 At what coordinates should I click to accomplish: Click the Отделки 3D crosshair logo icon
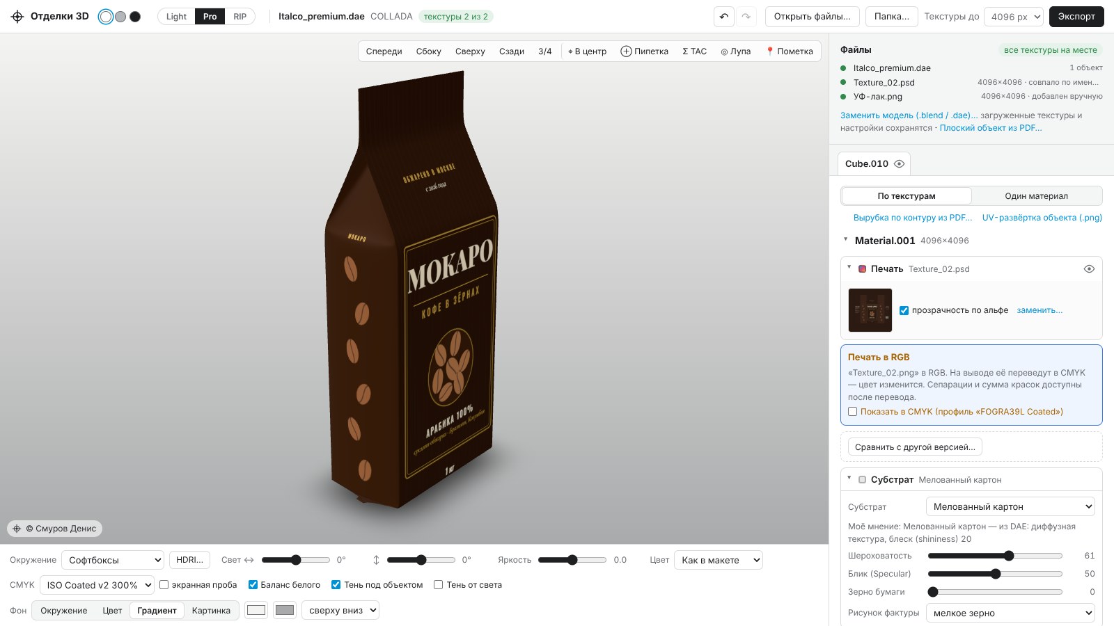point(17,17)
